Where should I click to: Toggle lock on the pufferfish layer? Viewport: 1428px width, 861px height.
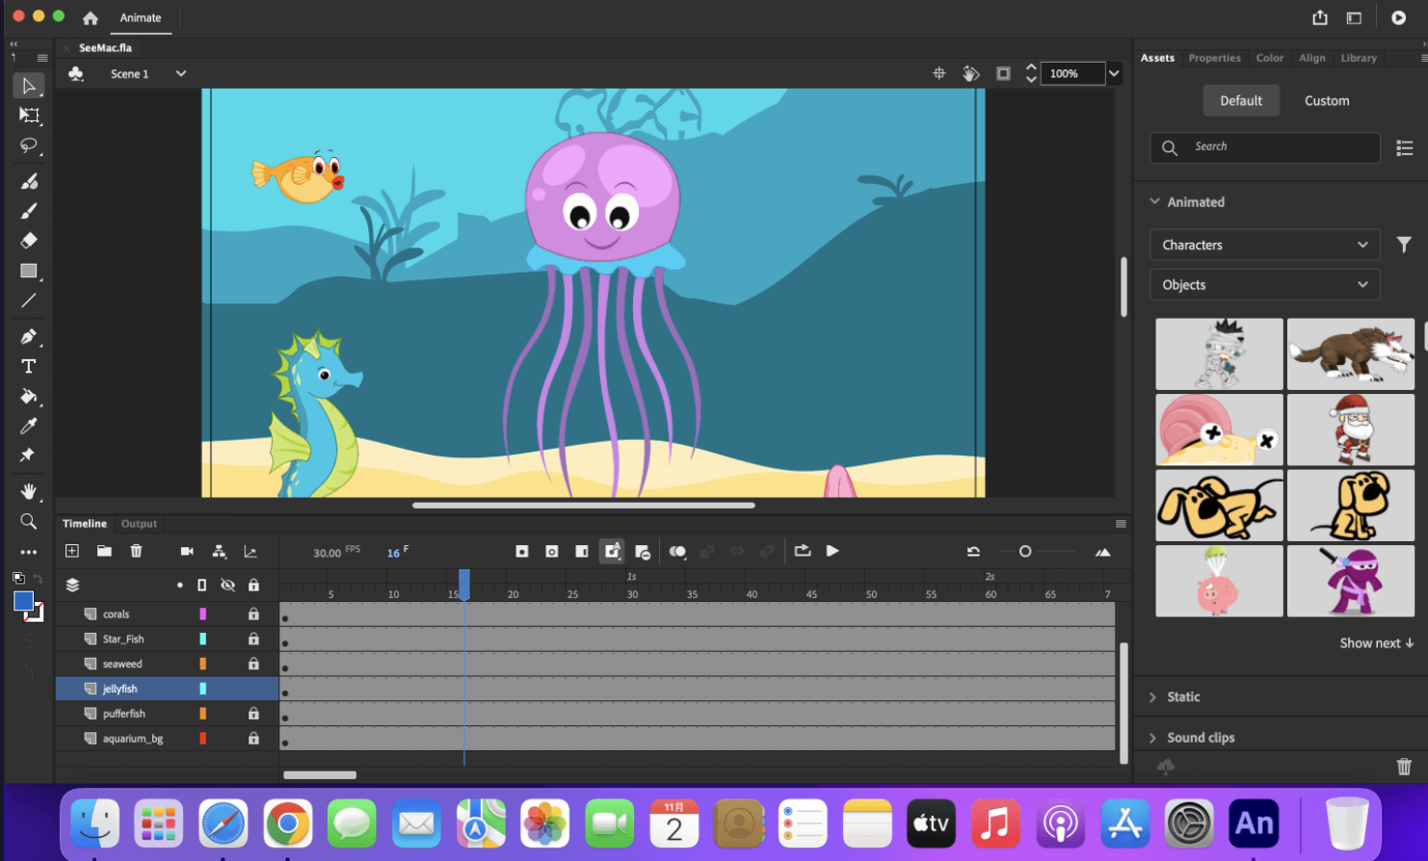point(253,714)
